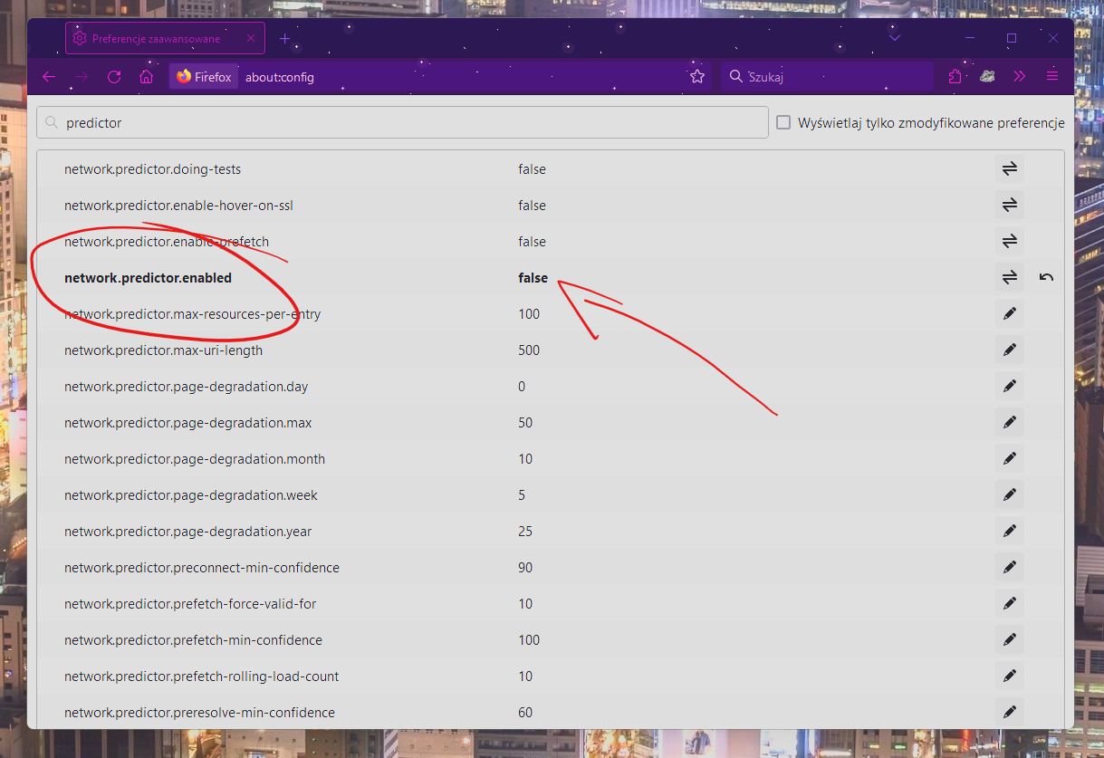Edit network.predictor.max-resources-per-entry value
Viewport: 1104px width, 758px height.
click(1010, 314)
